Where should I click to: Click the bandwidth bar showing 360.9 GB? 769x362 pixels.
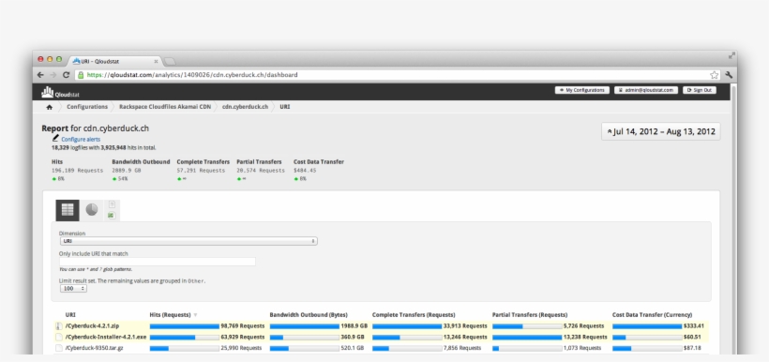click(305, 337)
